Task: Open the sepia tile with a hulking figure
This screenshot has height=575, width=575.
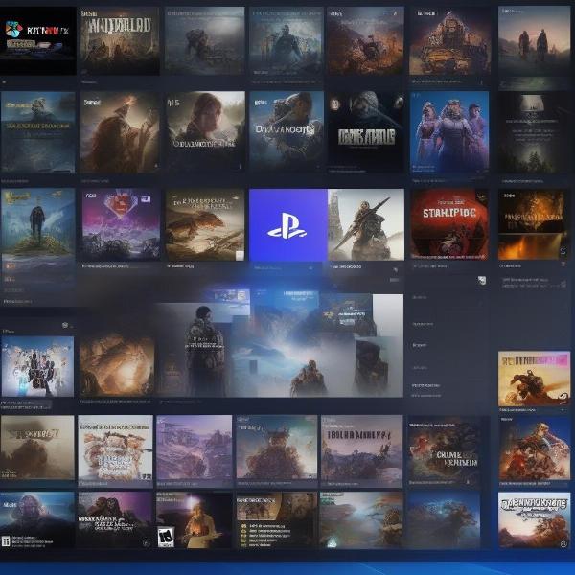Action: tap(37, 448)
